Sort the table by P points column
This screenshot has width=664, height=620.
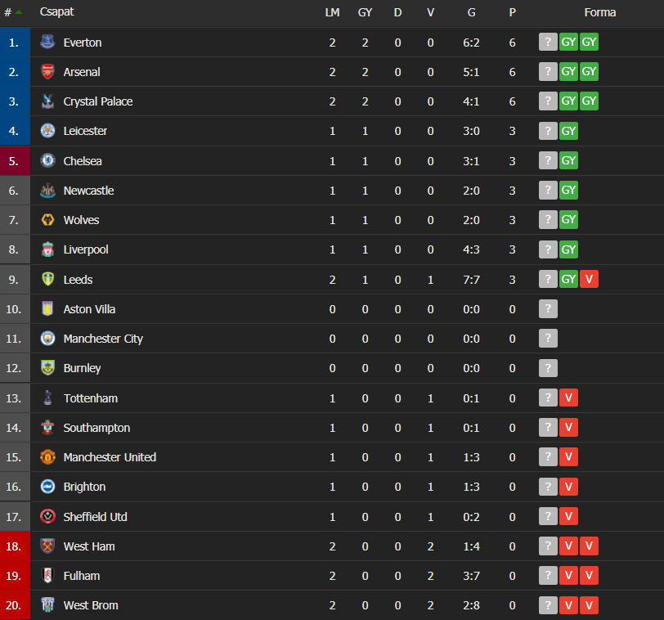[x=512, y=12]
